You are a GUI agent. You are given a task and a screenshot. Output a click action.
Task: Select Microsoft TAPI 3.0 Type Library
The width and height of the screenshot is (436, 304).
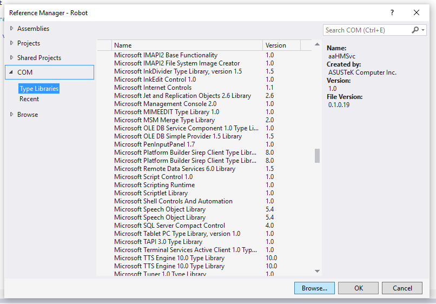coord(204,242)
